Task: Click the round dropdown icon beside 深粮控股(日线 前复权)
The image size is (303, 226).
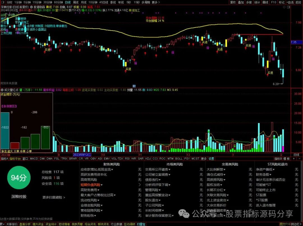Action: (31, 7)
